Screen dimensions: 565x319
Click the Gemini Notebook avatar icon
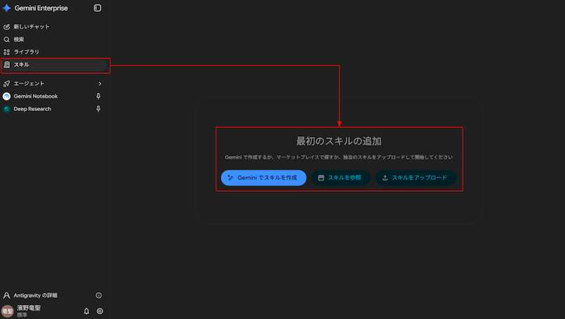tap(6, 96)
